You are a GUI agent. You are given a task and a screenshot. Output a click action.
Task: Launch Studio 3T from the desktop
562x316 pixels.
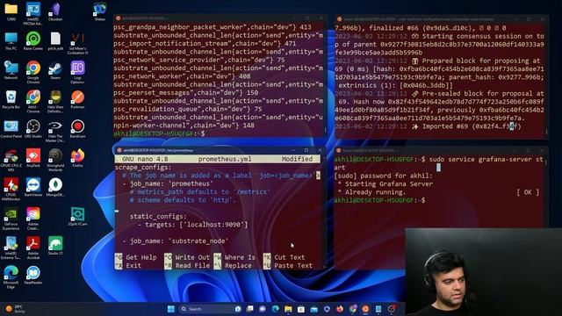[x=55, y=246]
